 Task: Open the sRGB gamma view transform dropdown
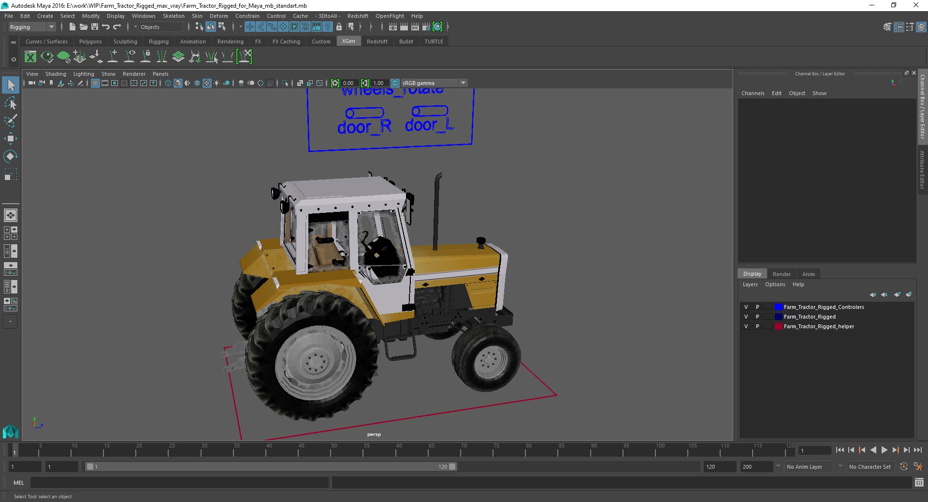tap(434, 83)
